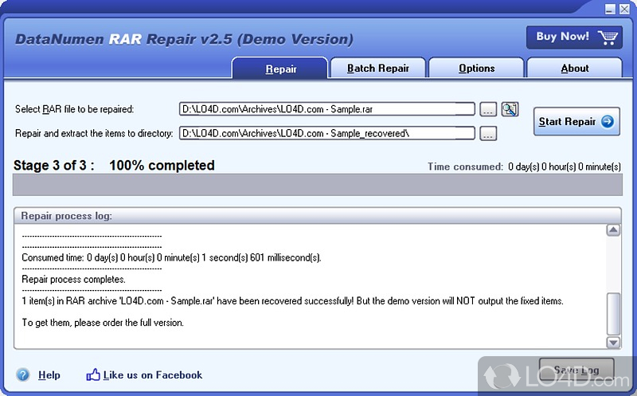
Task: Click the Start Repair button
Action: (x=576, y=121)
